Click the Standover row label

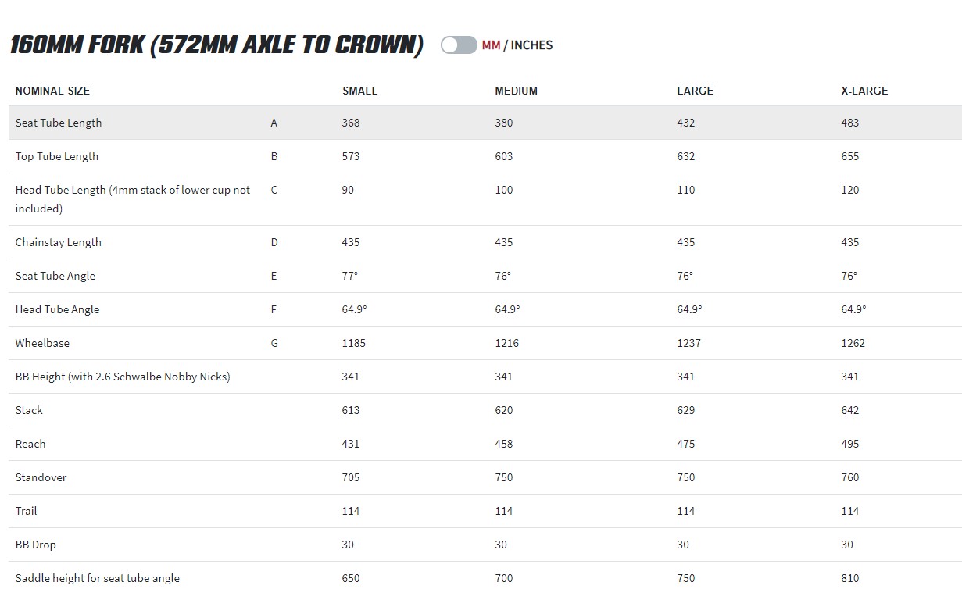point(41,477)
